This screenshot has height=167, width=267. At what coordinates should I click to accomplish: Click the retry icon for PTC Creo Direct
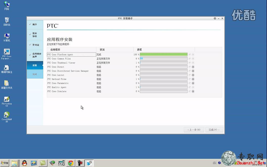190,67
